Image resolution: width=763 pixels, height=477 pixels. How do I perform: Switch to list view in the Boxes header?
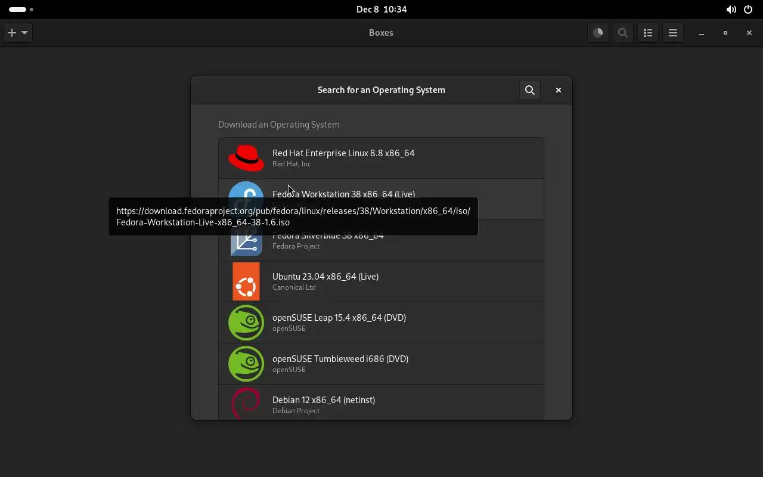click(648, 33)
